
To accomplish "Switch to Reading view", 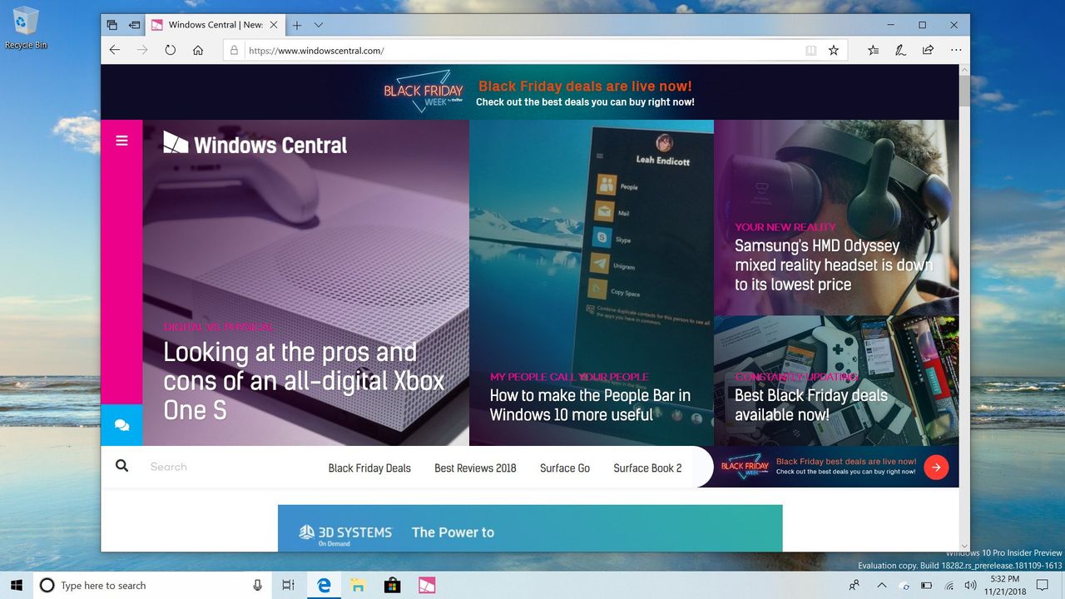I will pos(811,51).
